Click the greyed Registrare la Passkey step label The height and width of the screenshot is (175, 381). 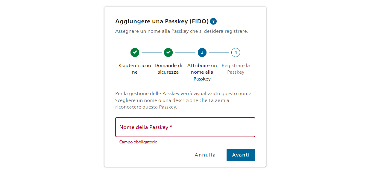tap(236, 69)
